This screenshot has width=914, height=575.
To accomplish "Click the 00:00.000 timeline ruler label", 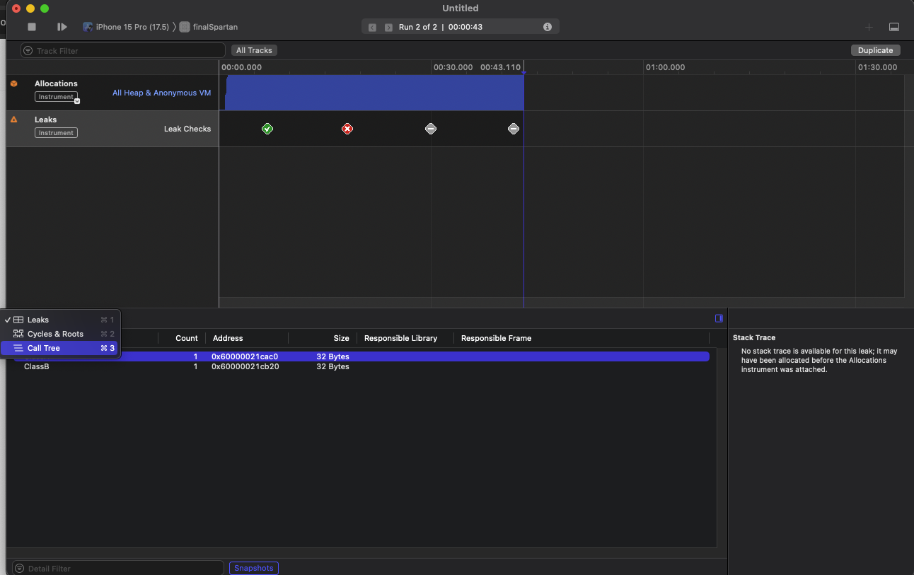I will (241, 67).
